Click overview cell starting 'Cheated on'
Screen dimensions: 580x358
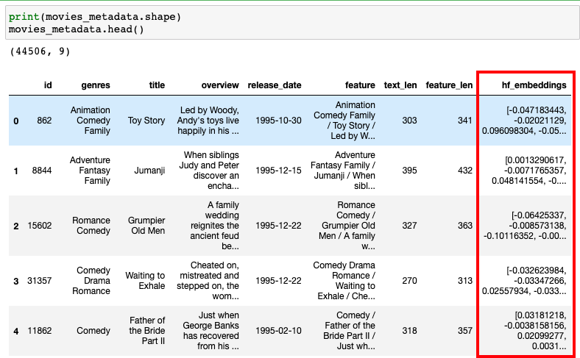coord(208,280)
